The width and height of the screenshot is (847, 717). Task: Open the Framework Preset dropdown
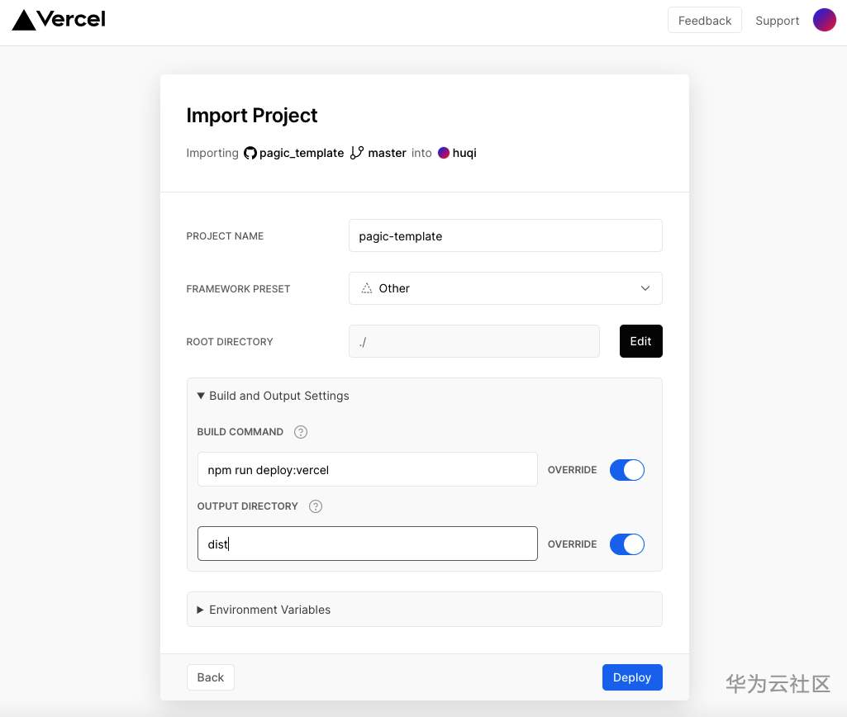[505, 288]
